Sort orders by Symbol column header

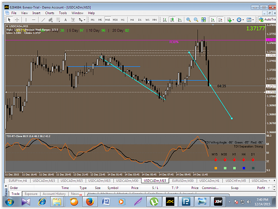(x=113, y=188)
